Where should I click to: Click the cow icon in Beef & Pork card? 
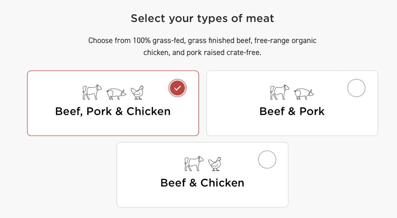tap(280, 92)
